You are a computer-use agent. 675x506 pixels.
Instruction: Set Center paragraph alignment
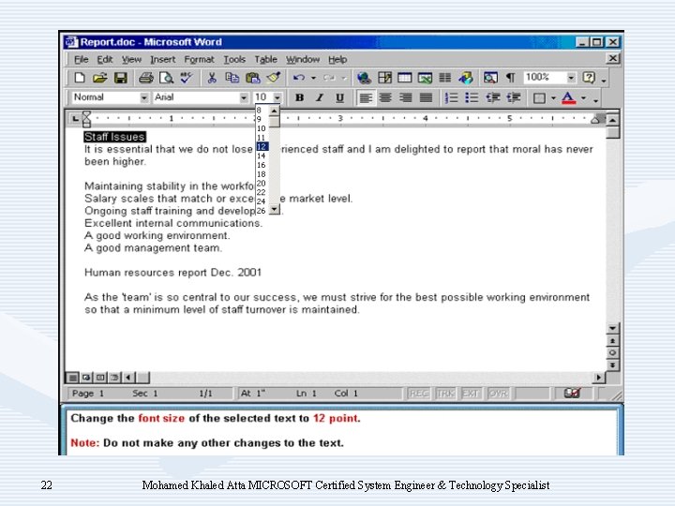385,98
